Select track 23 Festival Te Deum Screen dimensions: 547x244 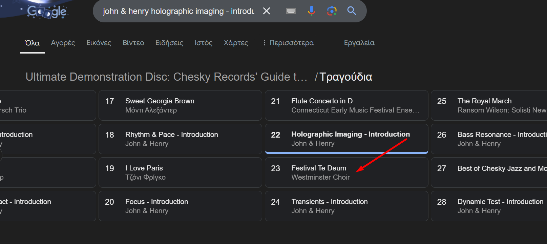point(346,172)
